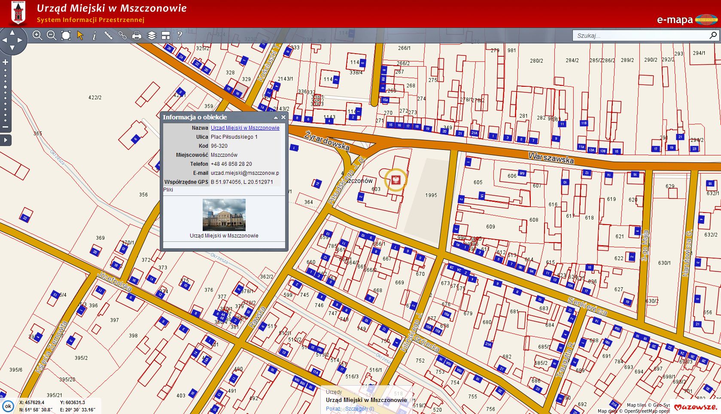Open the Urząd Miejski w Mszczonowie name link
The image size is (721, 414).
(x=245, y=128)
